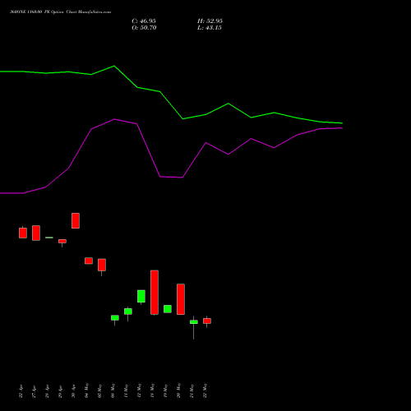
Task: Click the low value 'L: 43.15'
Action: click(210, 28)
